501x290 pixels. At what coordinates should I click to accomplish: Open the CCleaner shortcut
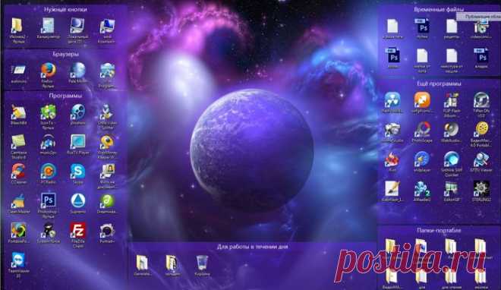[x=18, y=174]
